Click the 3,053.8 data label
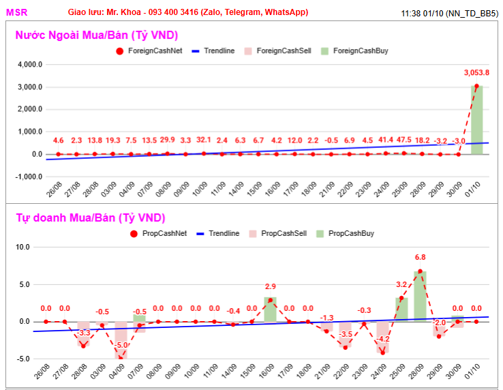This screenshot has width=503, height=390. click(x=476, y=72)
